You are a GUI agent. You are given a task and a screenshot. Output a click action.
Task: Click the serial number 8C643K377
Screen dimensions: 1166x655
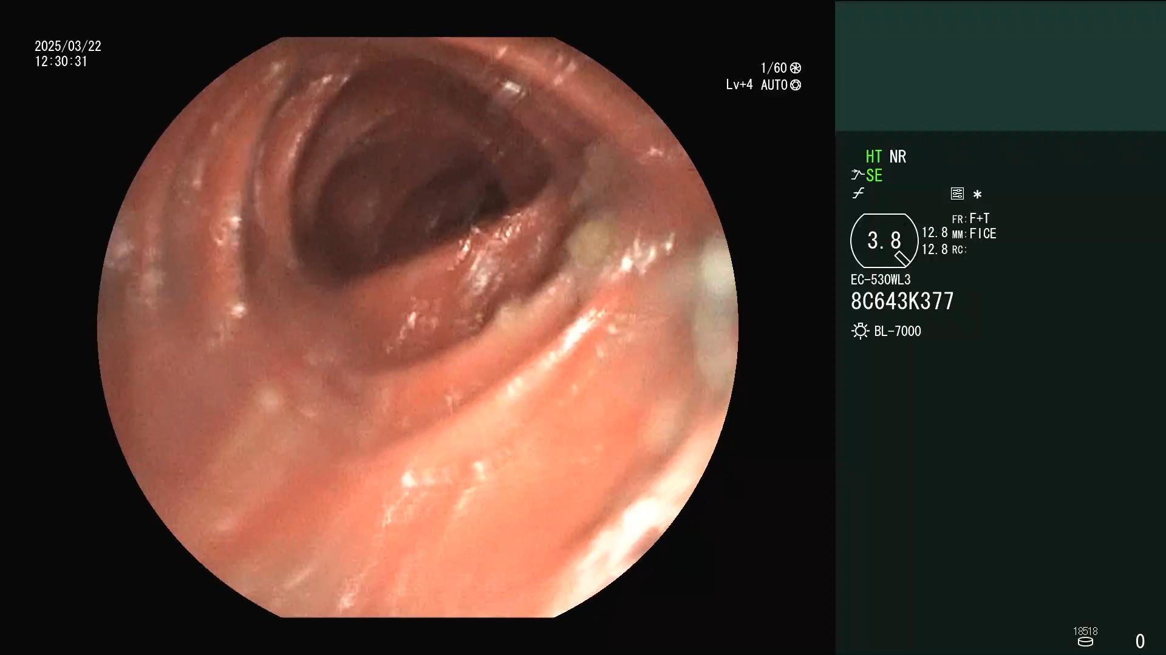point(902,301)
